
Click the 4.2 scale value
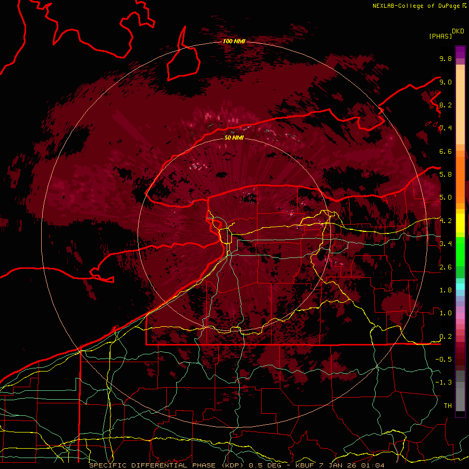point(446,221)
